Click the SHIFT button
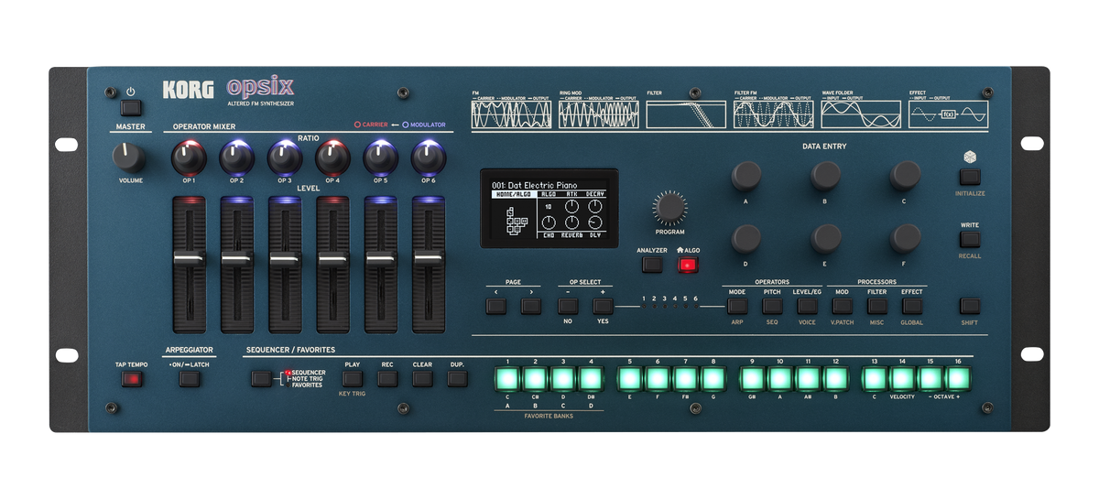 (970, 306)
